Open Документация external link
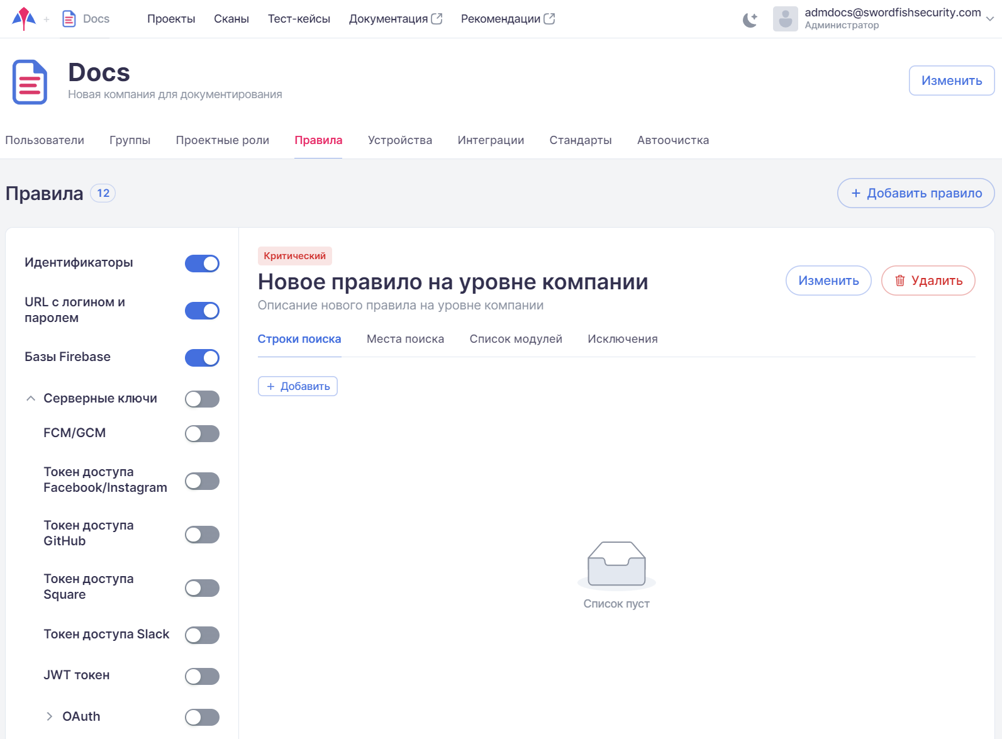1002x739 pixels. (395, 19)
